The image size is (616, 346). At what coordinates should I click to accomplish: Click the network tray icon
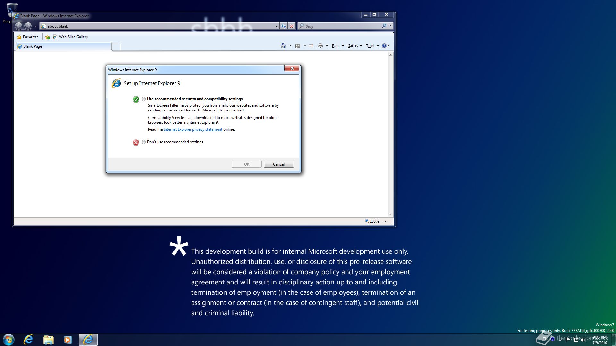click(576, 340)
